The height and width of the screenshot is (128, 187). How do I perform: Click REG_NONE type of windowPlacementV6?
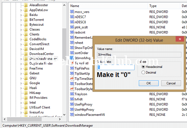coord(157,115)
